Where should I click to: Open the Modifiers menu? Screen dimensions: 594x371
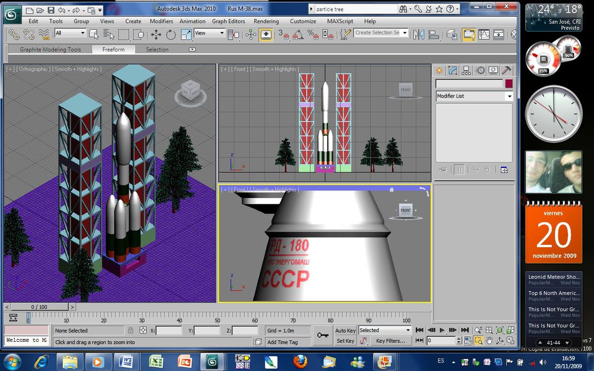click(x=161, y=21)
